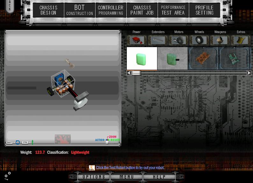
Task: Select the green circuit board component
Action: (x=234, y=59)
